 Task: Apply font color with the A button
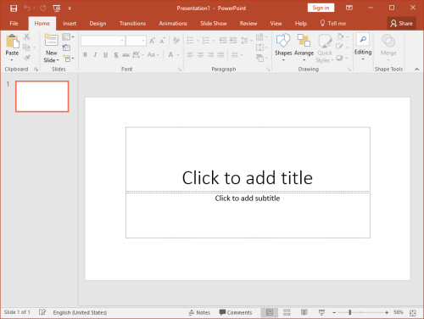(x=170, y=55)
